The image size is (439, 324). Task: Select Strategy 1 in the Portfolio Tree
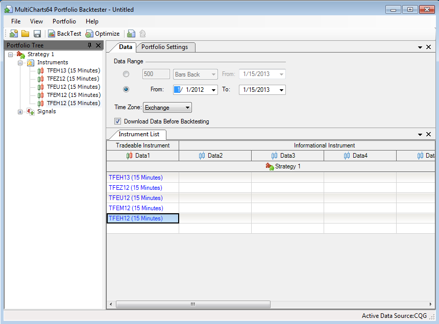coord(41,54)
